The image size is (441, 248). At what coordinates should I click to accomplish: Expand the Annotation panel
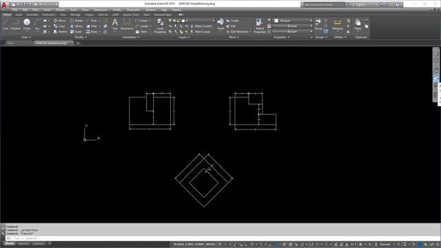(x=131, y=37)
